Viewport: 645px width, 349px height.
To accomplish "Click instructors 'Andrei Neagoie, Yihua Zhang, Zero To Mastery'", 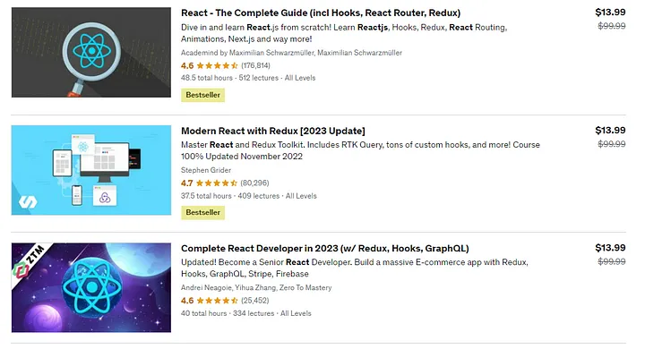I will pos(256,288).
